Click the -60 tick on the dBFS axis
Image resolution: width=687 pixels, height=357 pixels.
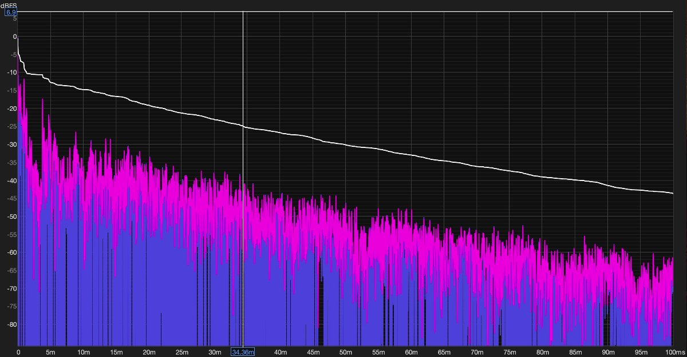[x=11, y=252]
